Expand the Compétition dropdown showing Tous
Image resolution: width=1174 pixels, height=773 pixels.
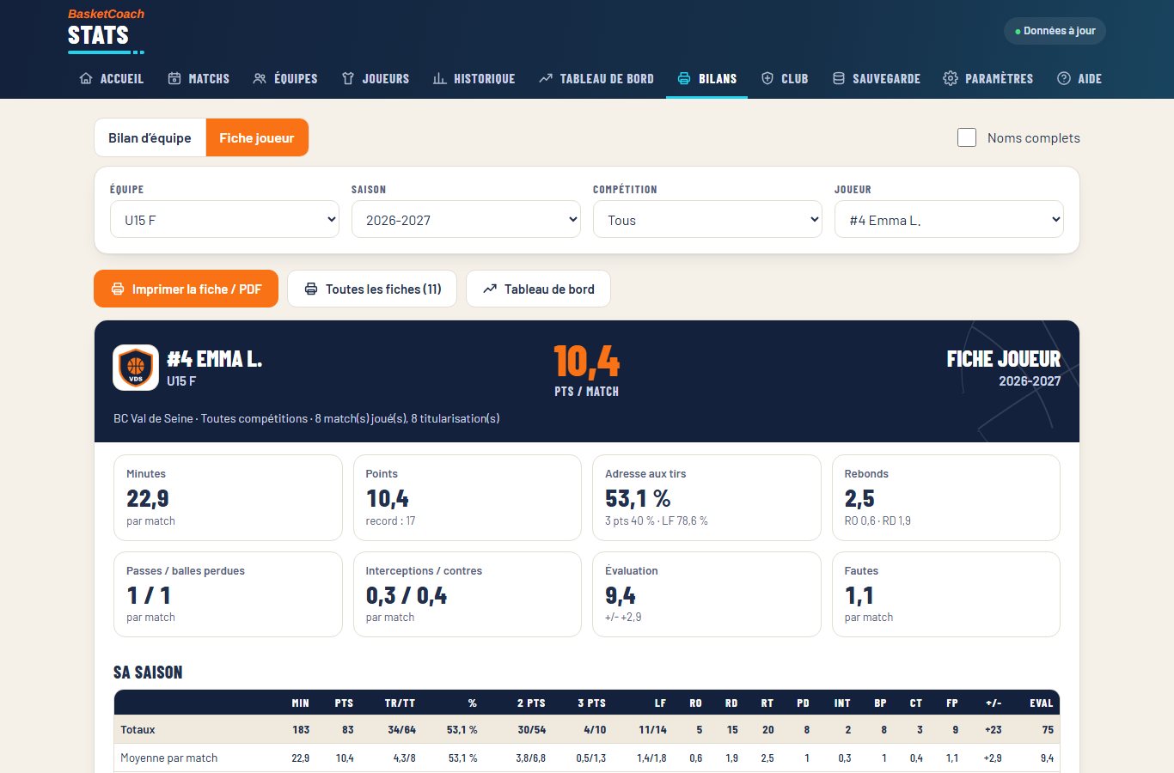707,220
